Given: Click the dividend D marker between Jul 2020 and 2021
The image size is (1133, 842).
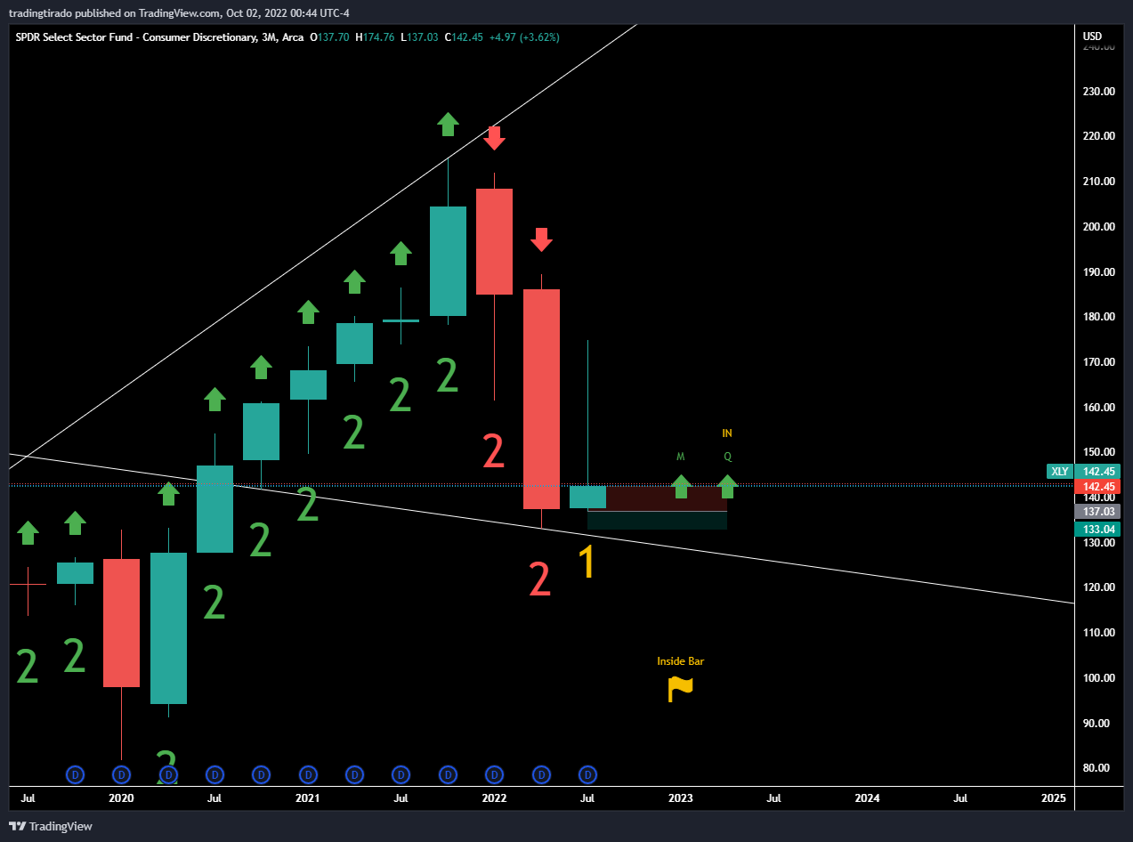Looking at the screenshot, I should (261, 774).
